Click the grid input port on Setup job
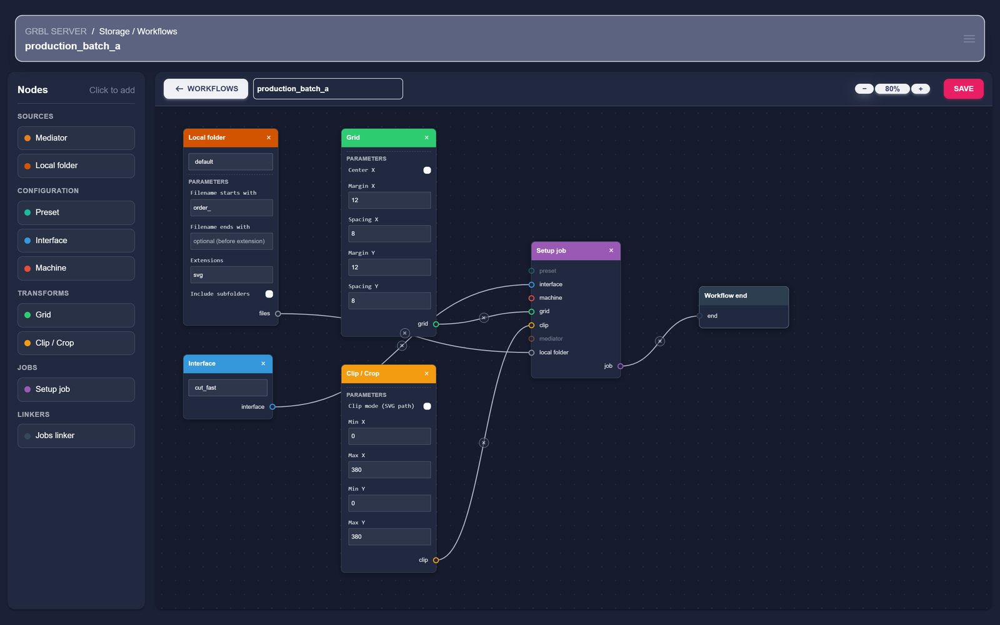The height and width of the screenshot is (625, 1000). click(x=532, y=311)
